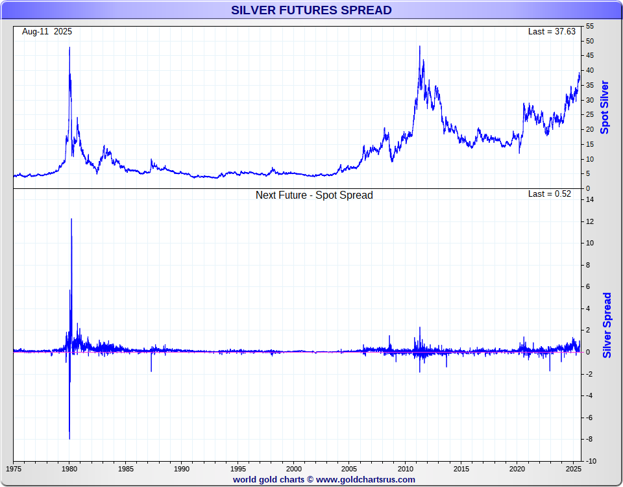Click the -8 tick on Silver Spread axis
The image size is (623, 487).
(589, 440)
